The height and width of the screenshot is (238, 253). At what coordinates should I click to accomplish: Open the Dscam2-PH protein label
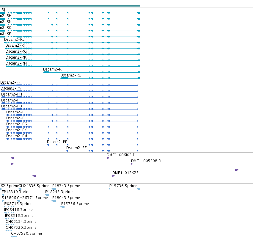pyautogui.click(x=12, y=95)
